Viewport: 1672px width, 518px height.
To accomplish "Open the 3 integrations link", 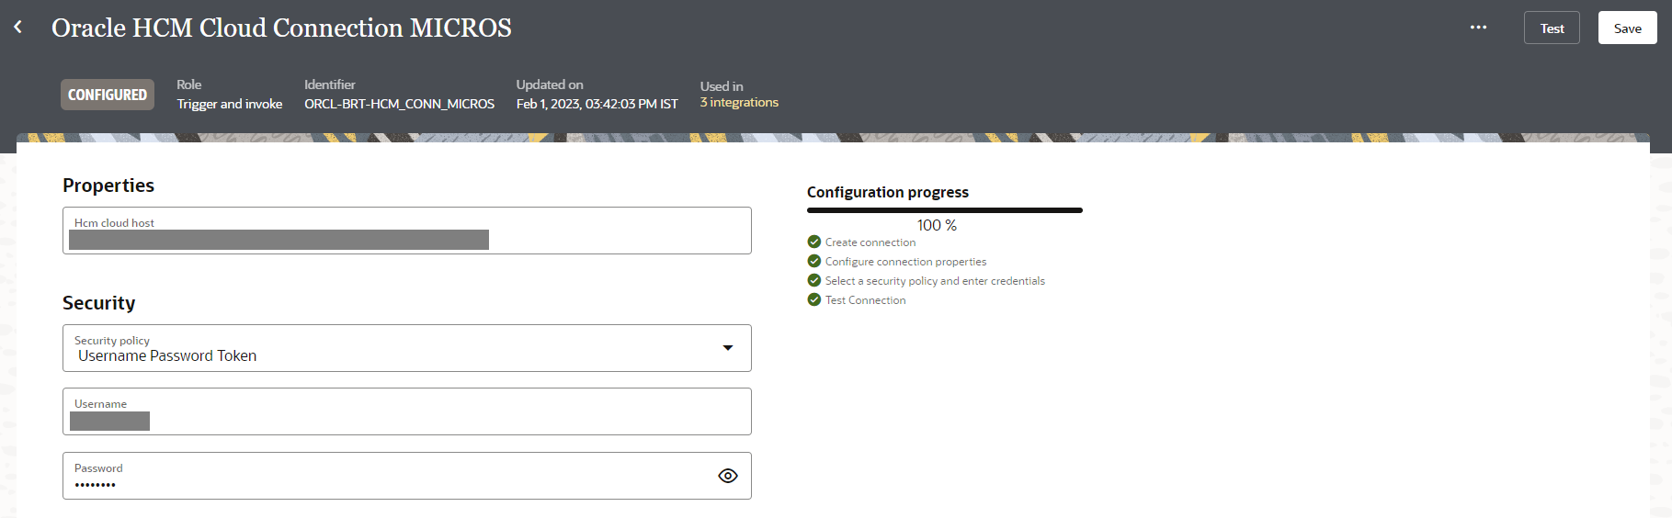I will 739,102.
